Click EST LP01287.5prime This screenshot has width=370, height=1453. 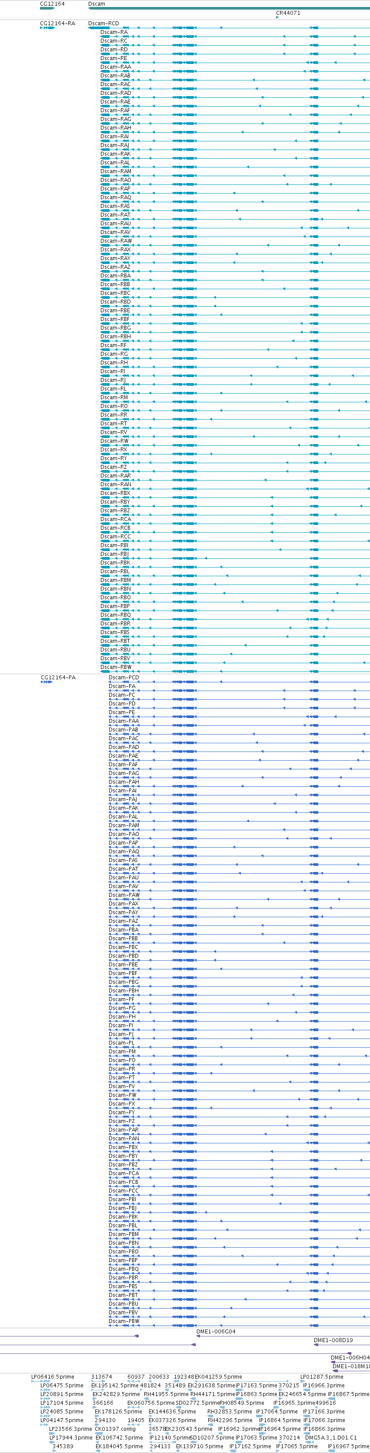point(321,1376)
